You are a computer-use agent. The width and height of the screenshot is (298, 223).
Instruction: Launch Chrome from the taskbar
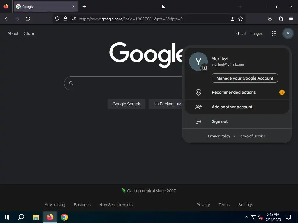click(64, 217)
